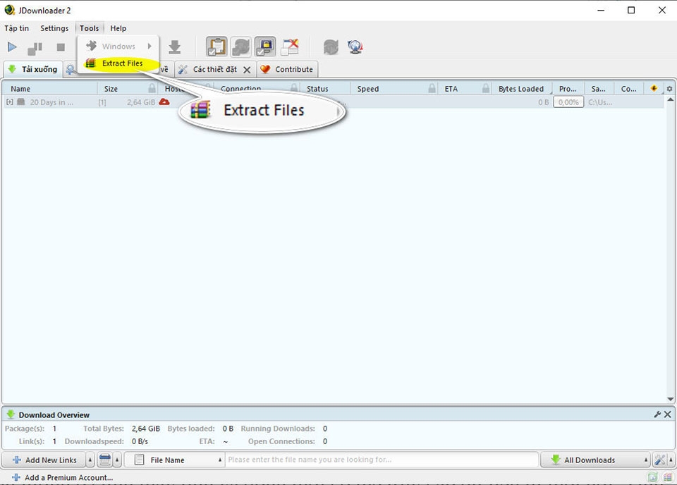Start downloads with the Play icon
Image resolution: width=677 pixels, height=485 pixels.
12,47
